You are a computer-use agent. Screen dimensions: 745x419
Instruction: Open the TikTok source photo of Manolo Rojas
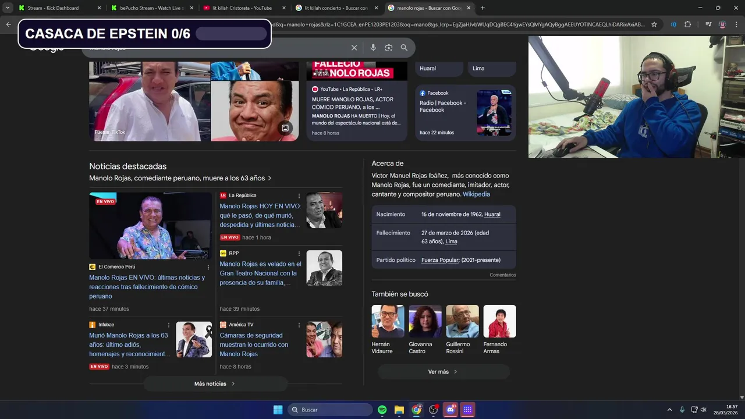point(150,101)
